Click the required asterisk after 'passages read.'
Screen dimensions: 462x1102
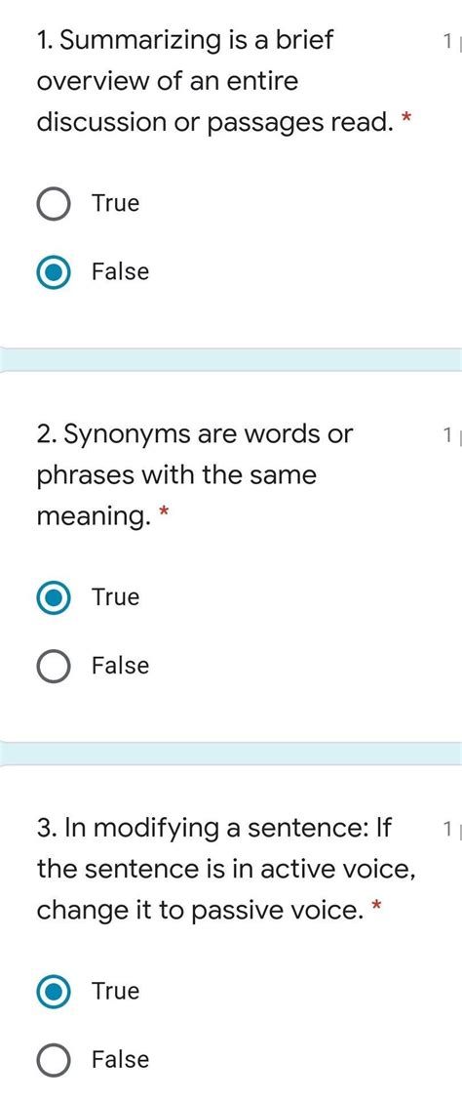pos(405,120)
